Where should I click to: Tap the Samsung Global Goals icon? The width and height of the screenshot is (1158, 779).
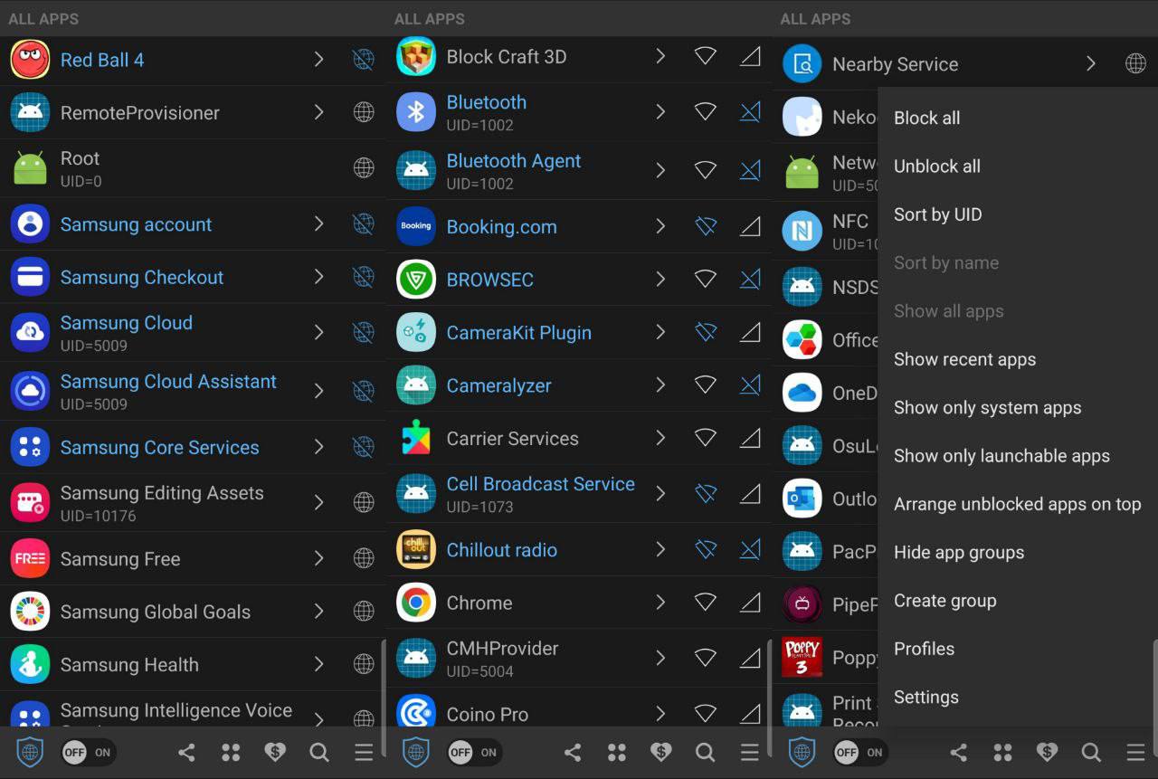coord(30,612)
